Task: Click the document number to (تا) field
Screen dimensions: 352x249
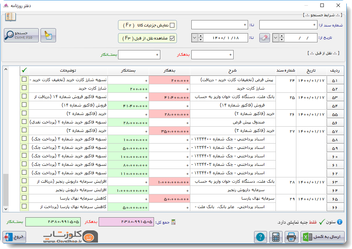Action: [220, 25]
